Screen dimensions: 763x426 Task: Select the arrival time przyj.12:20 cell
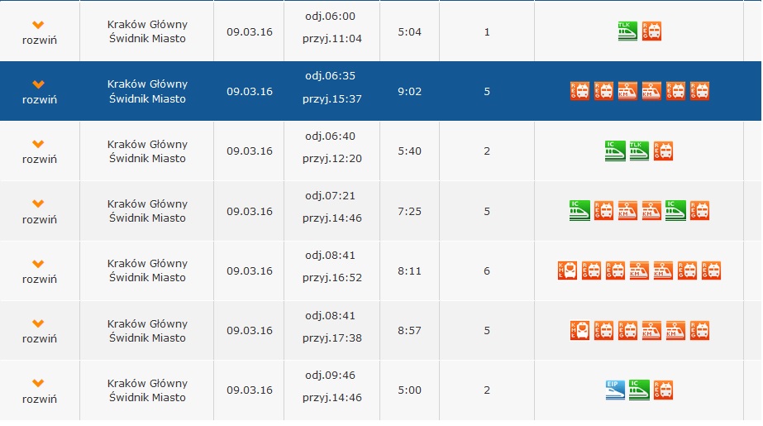click(332, 159)
